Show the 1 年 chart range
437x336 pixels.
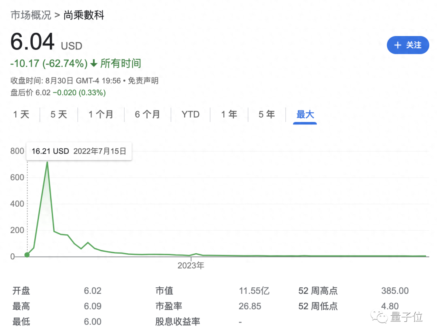pyautogui.click(x=229, y=115)
